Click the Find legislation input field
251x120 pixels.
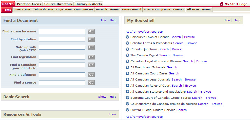click(x=62, y=57)
